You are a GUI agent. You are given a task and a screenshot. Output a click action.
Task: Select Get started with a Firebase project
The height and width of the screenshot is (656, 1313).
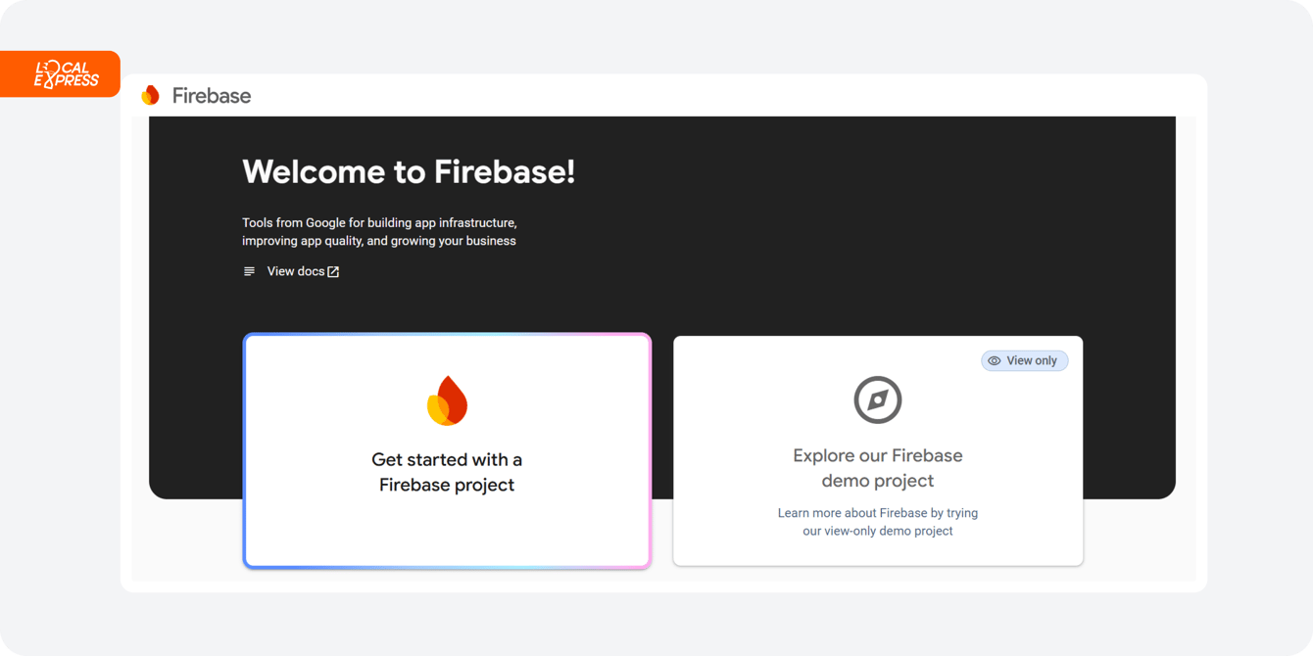447,473
